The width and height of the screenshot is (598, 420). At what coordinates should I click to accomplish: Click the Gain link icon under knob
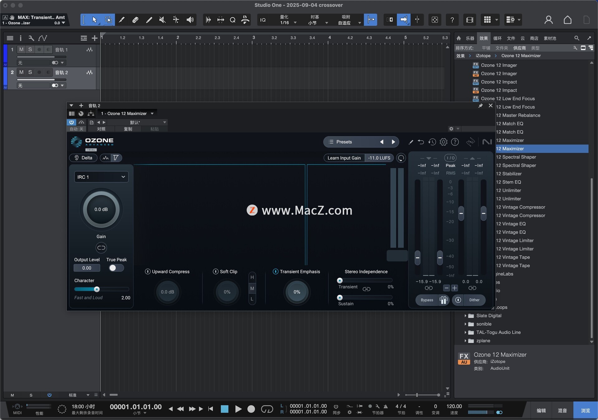click(x=101, y=248)
